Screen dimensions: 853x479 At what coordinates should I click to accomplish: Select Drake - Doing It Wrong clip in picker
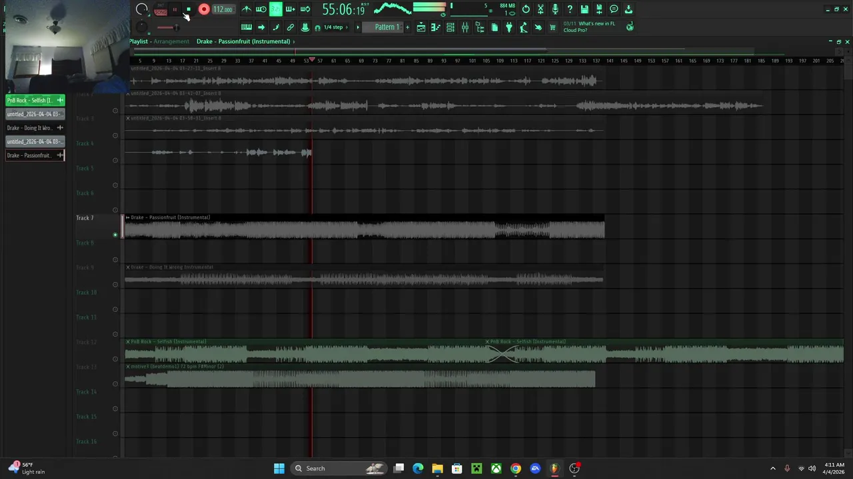pyautogui.click(x=35, y=128)
